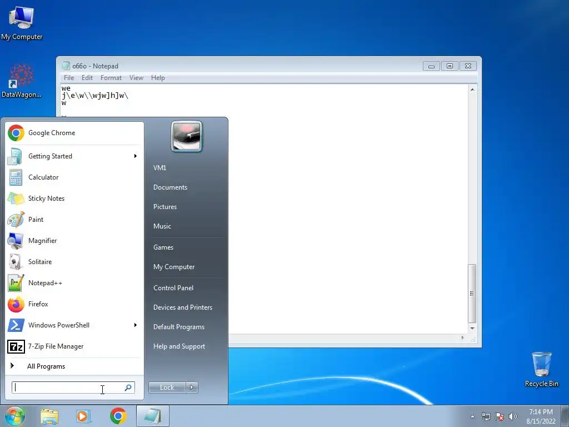Open VM1 user folder link

(x=159, y=168)
